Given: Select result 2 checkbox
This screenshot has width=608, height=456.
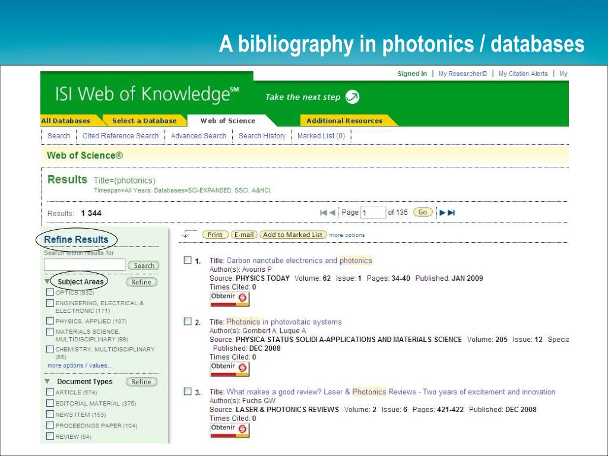Looking at the screenshot, I should [x=188, y=321].
